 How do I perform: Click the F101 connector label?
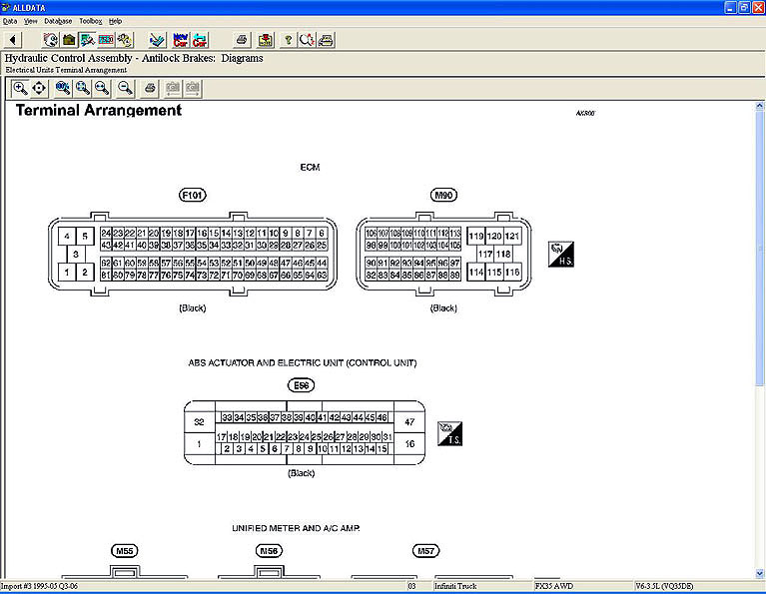tap(192, 195)
